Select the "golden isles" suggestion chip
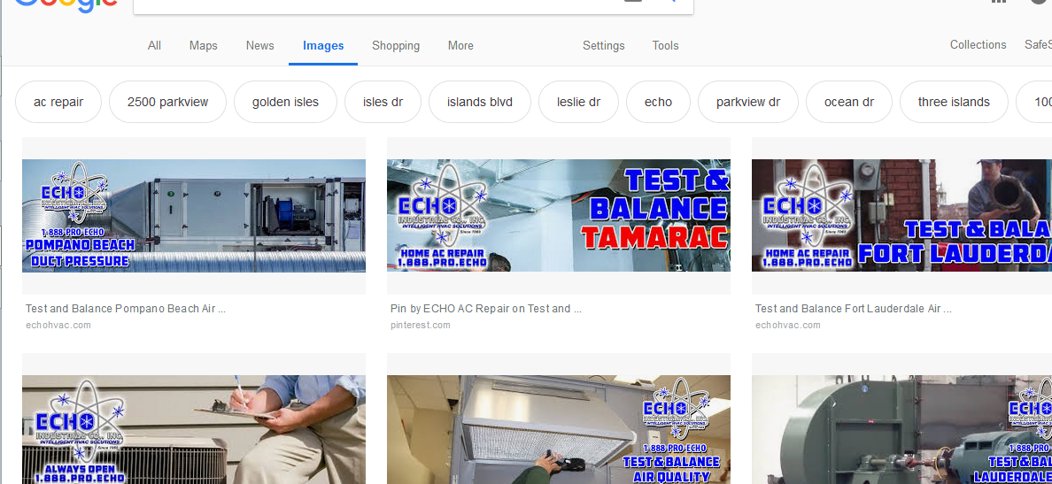 click(x=285, y=102)
